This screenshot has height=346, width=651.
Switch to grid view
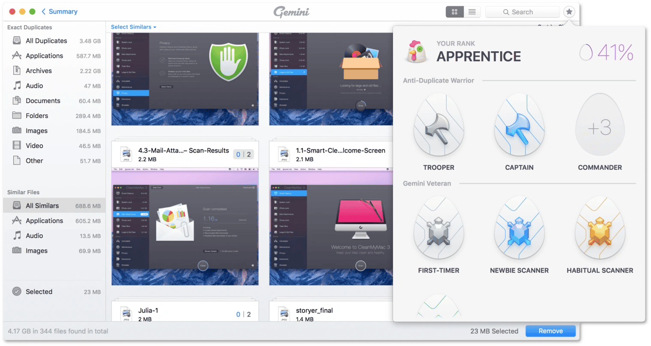[x=455, y=12]
